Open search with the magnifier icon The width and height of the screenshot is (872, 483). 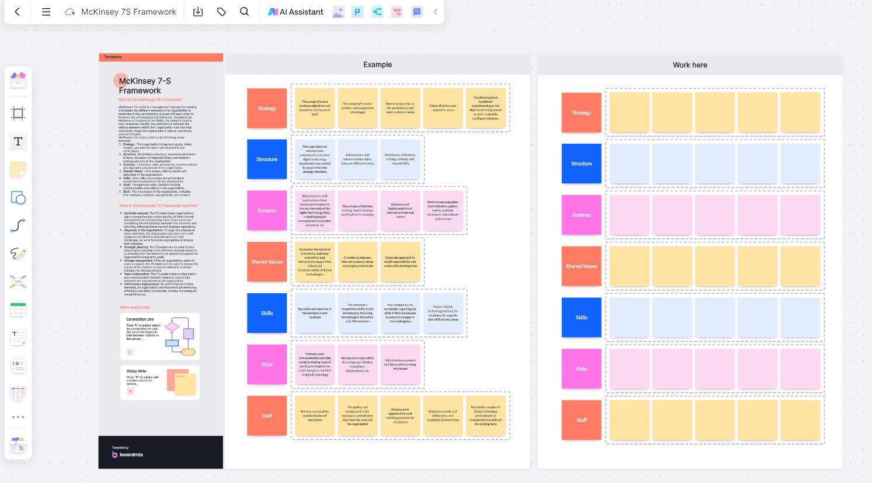point(244,12)
